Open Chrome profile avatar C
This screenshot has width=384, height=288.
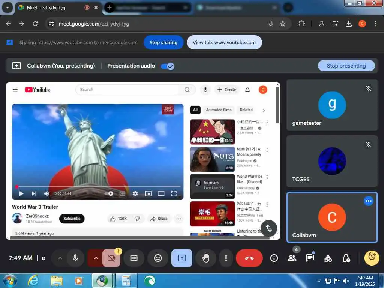(x=362, y=24)
